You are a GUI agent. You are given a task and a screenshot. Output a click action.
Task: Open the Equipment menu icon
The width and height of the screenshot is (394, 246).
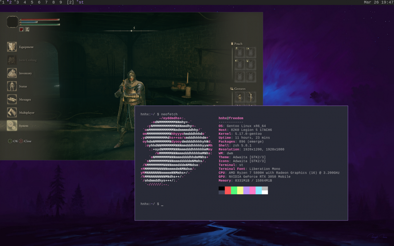point(12,47)
